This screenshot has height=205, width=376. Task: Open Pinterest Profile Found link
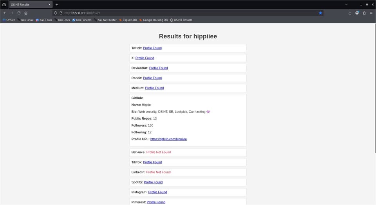[156, 202]
